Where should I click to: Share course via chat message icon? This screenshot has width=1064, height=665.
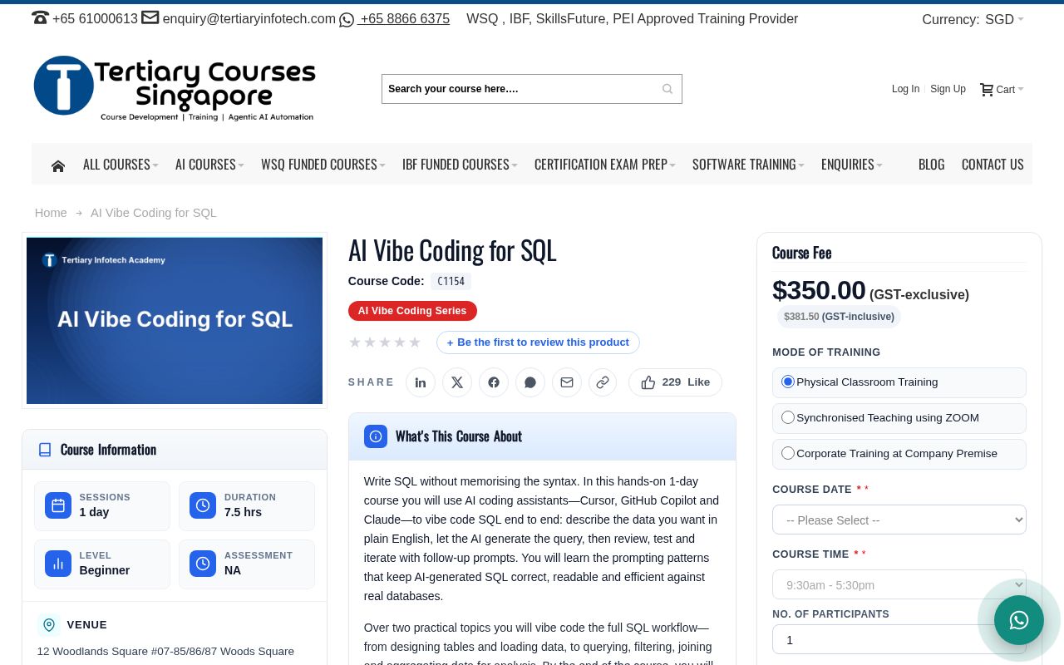[x=530, y=382]
